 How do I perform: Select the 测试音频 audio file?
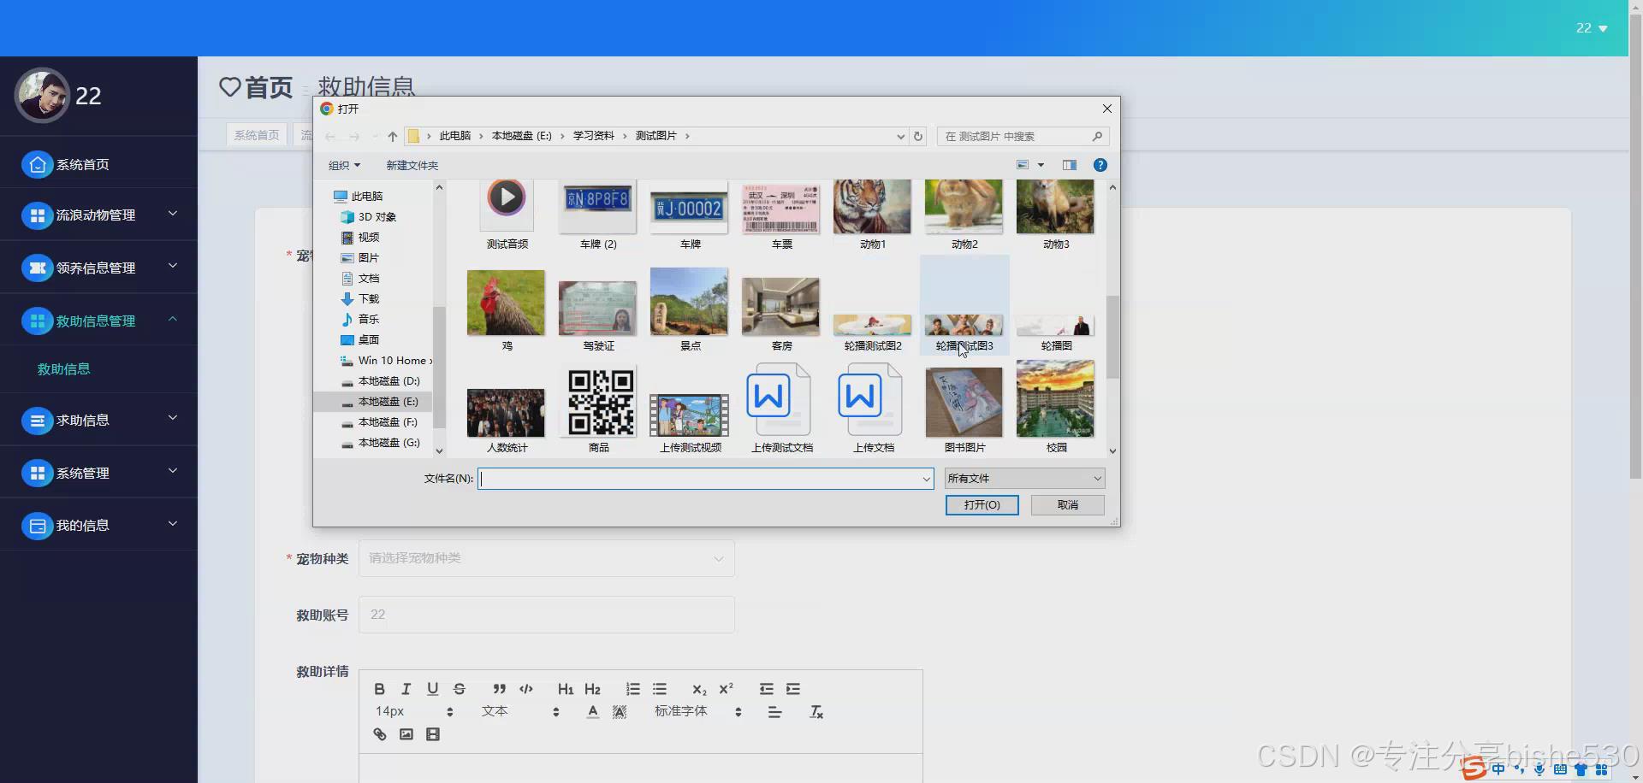point(507,214)
